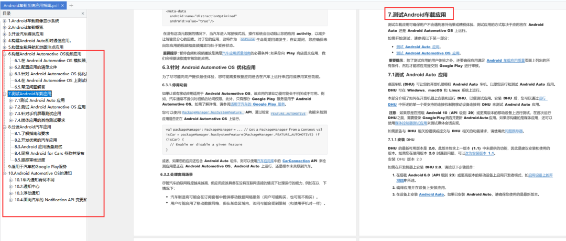The width and height of the screenshot is (566, 241).
Task: Expand section 7.3.针对手机屏幕测试应用
Action: pyautogui.click(x=11, y=113)
